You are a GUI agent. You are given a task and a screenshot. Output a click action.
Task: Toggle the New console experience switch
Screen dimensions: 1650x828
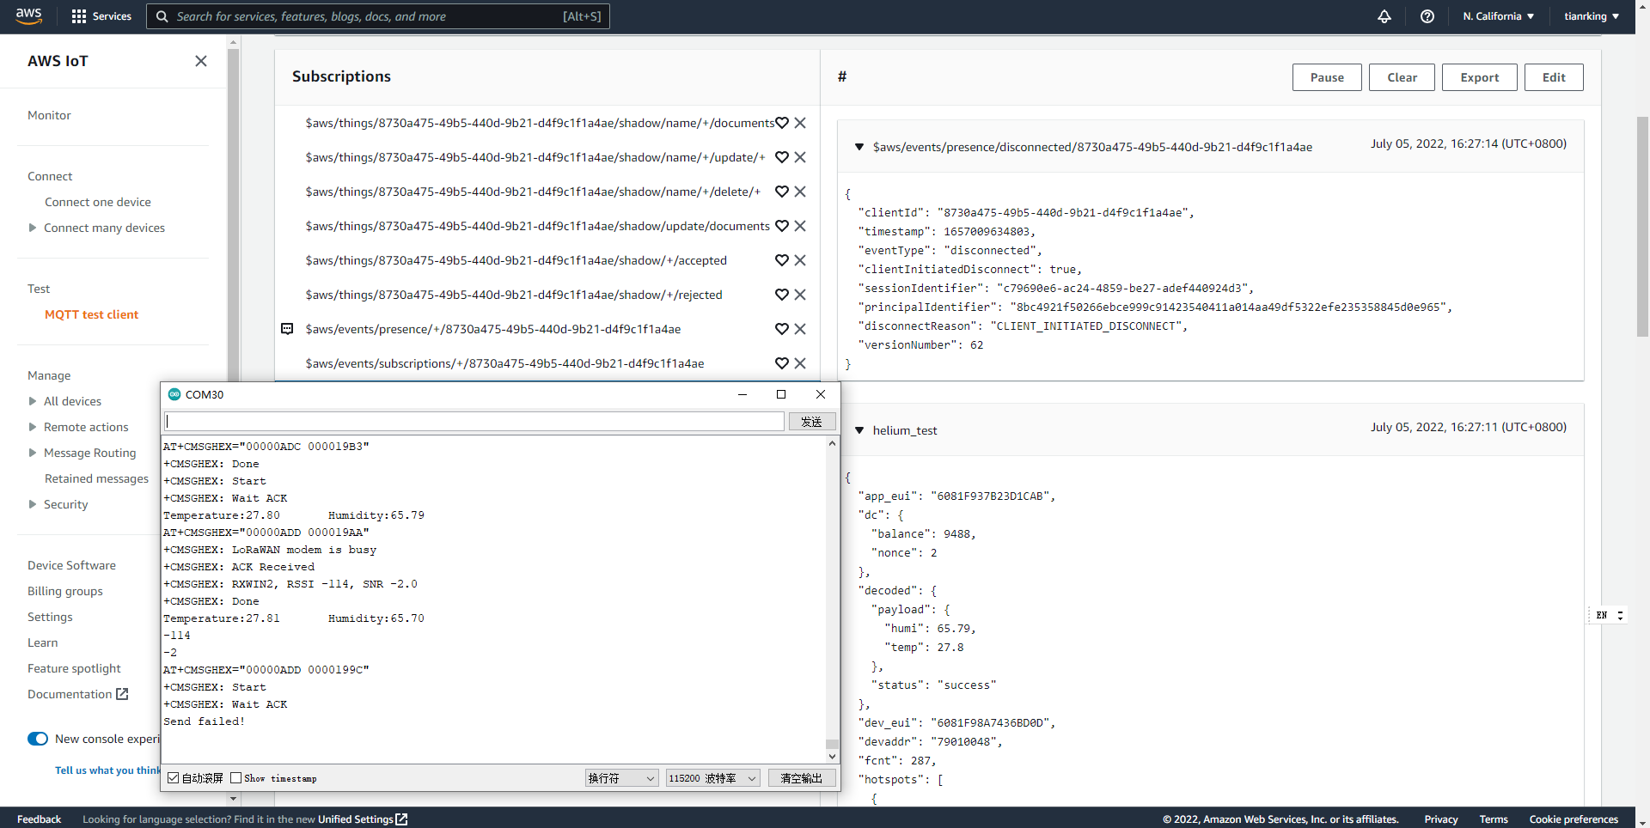[x=38, y=739]
